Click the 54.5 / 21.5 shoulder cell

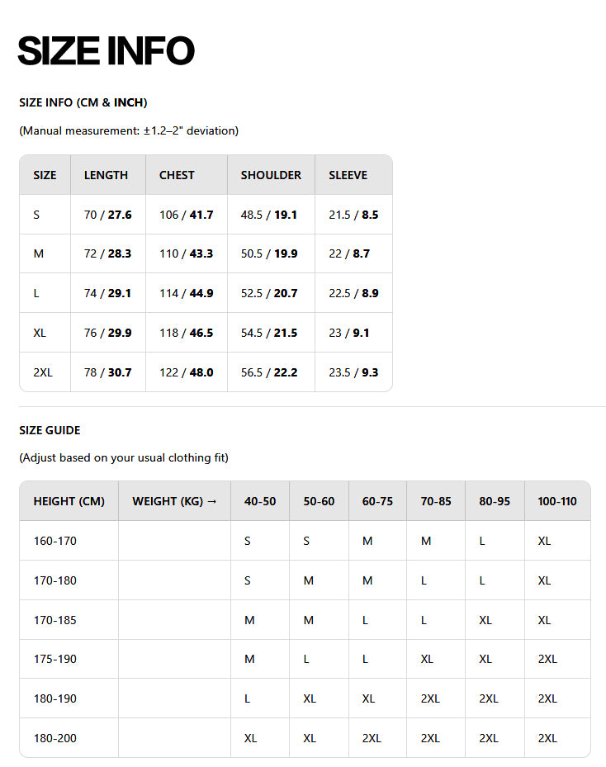coord(268,333)
